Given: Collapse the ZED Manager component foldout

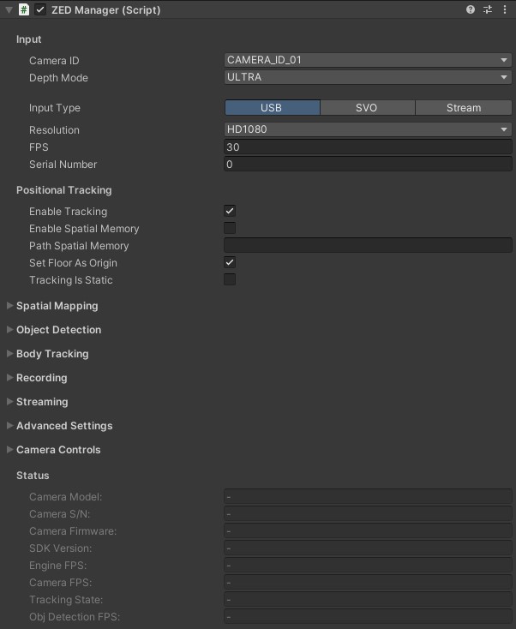Looking at the screenshot, I should [x=9, y=10].
